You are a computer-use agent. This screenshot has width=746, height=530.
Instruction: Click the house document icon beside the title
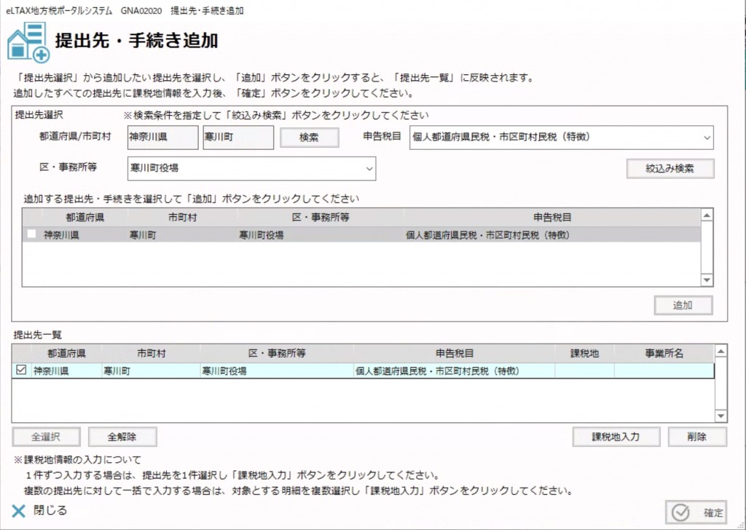pos(28,41)
